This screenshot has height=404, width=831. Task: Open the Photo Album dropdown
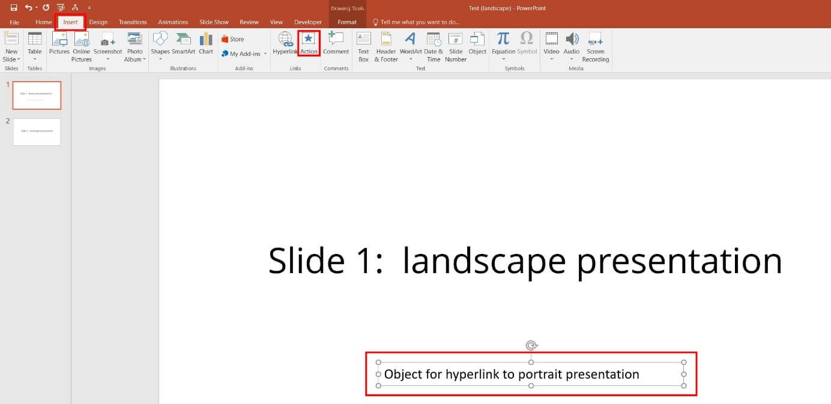(144, 59)
